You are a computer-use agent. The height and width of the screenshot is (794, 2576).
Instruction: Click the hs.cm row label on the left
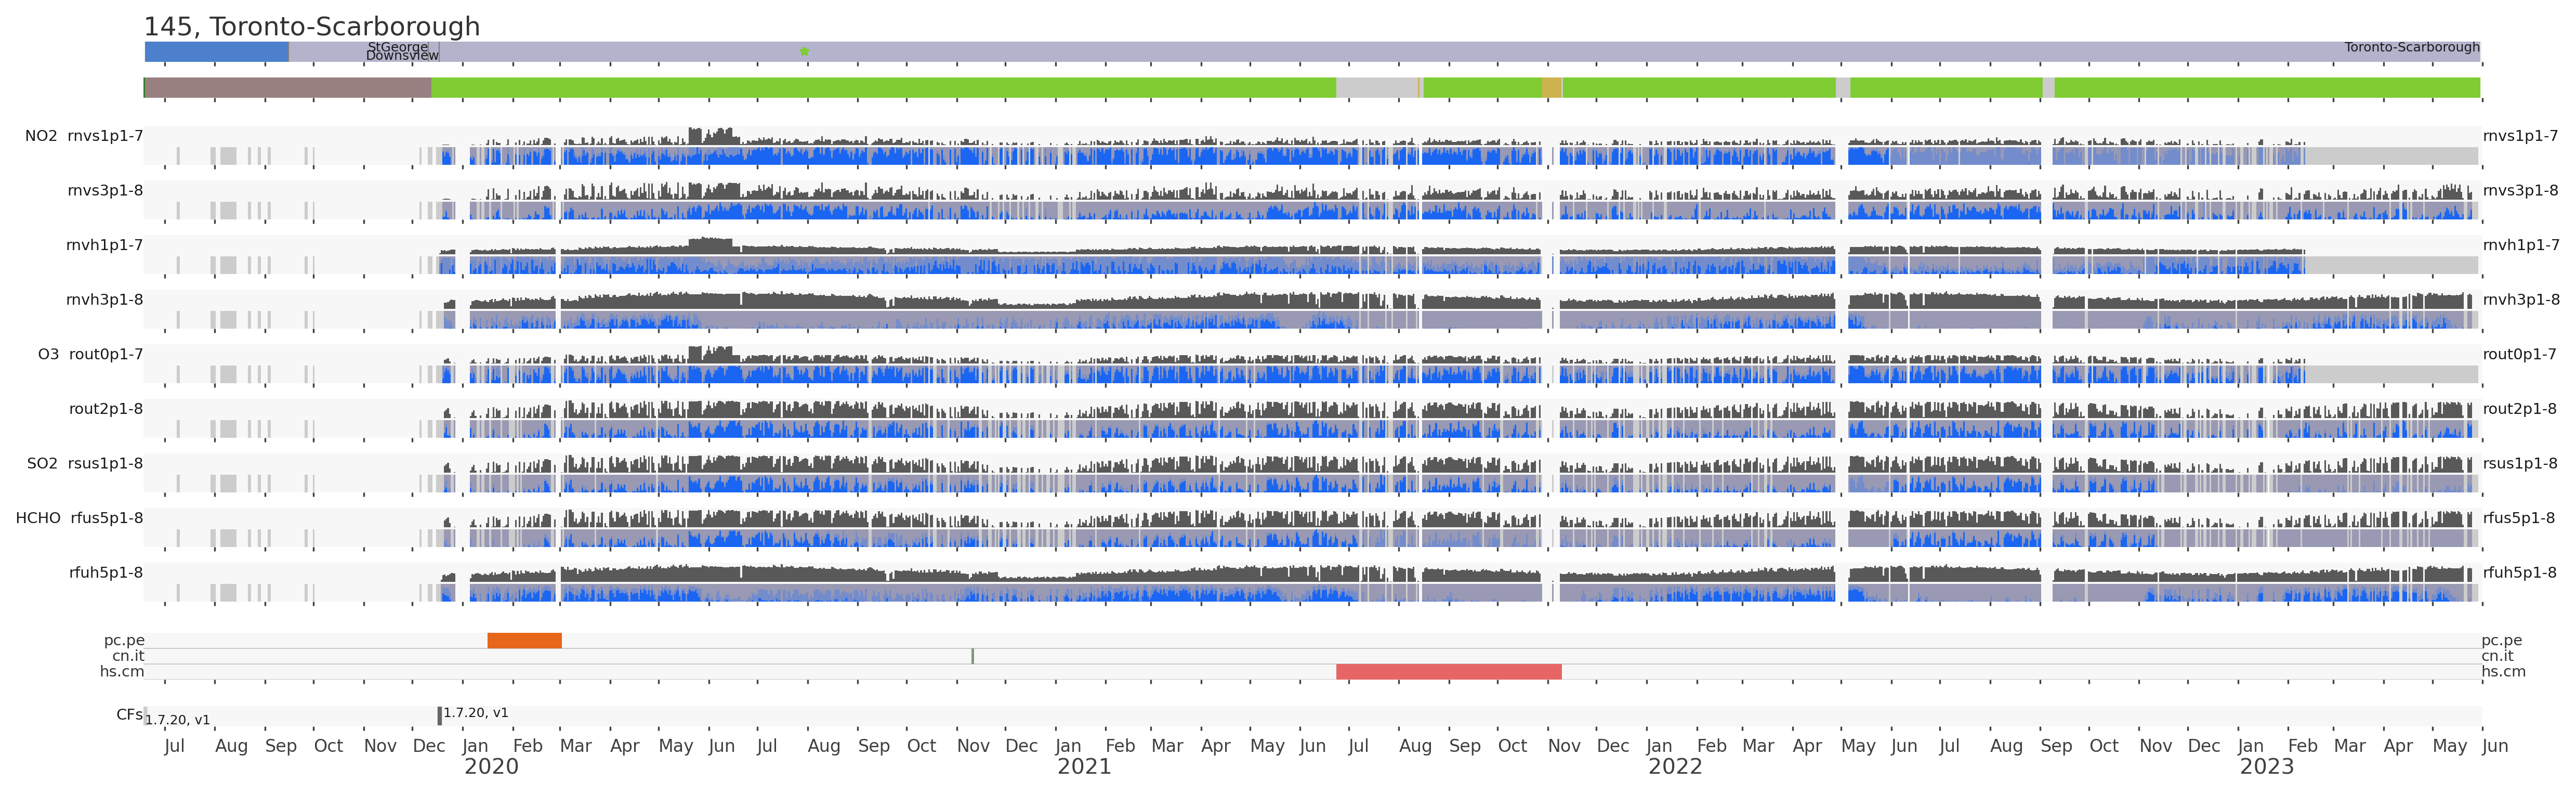pyautogui.click(x=121, y=672)
